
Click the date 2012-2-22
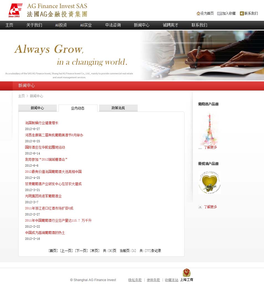[32, 227]
